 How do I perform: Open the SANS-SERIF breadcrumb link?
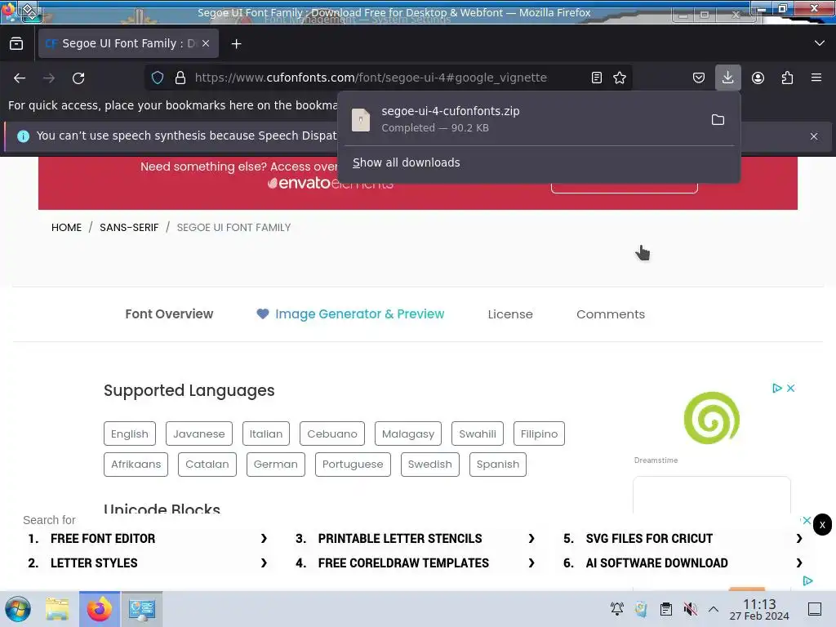[129, 228]
